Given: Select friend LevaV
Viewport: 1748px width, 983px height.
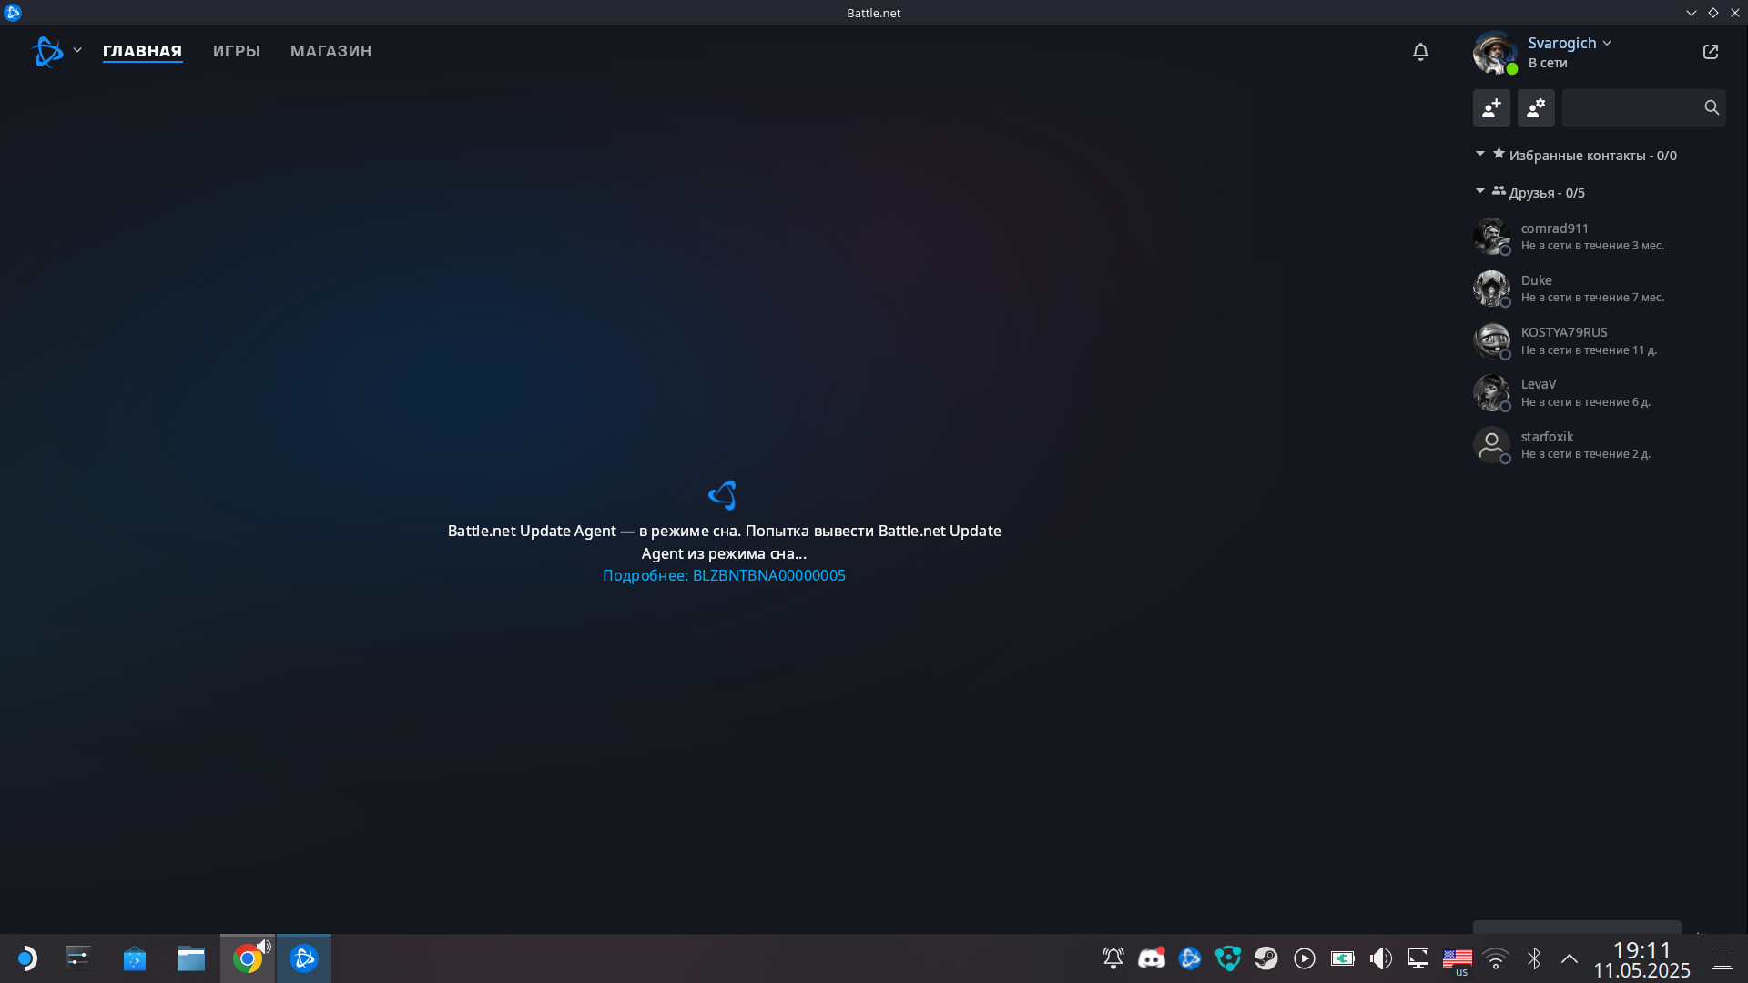Looking at the screenshot, I should pyautogui.click(x=1600, y=392).
